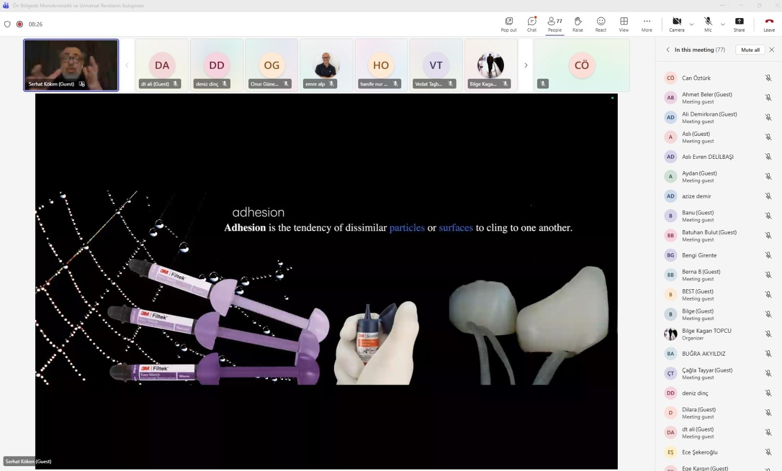The height and width of the screenshot is (471, 782).
Task: Close the participants panel
Action: (772, 50)
